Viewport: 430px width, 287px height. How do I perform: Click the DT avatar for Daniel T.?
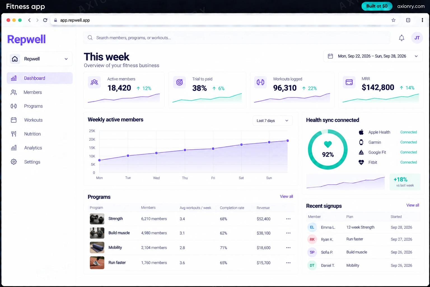(312, 265)
